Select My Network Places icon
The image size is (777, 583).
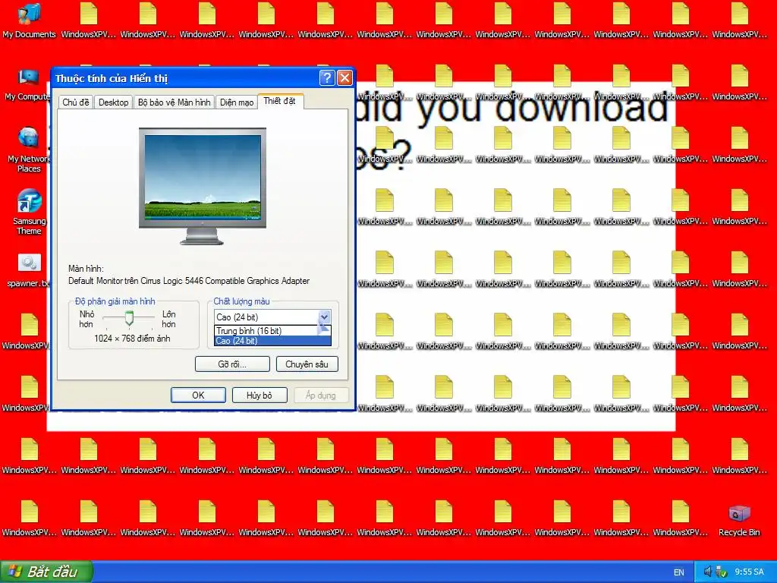click(28, 150)
